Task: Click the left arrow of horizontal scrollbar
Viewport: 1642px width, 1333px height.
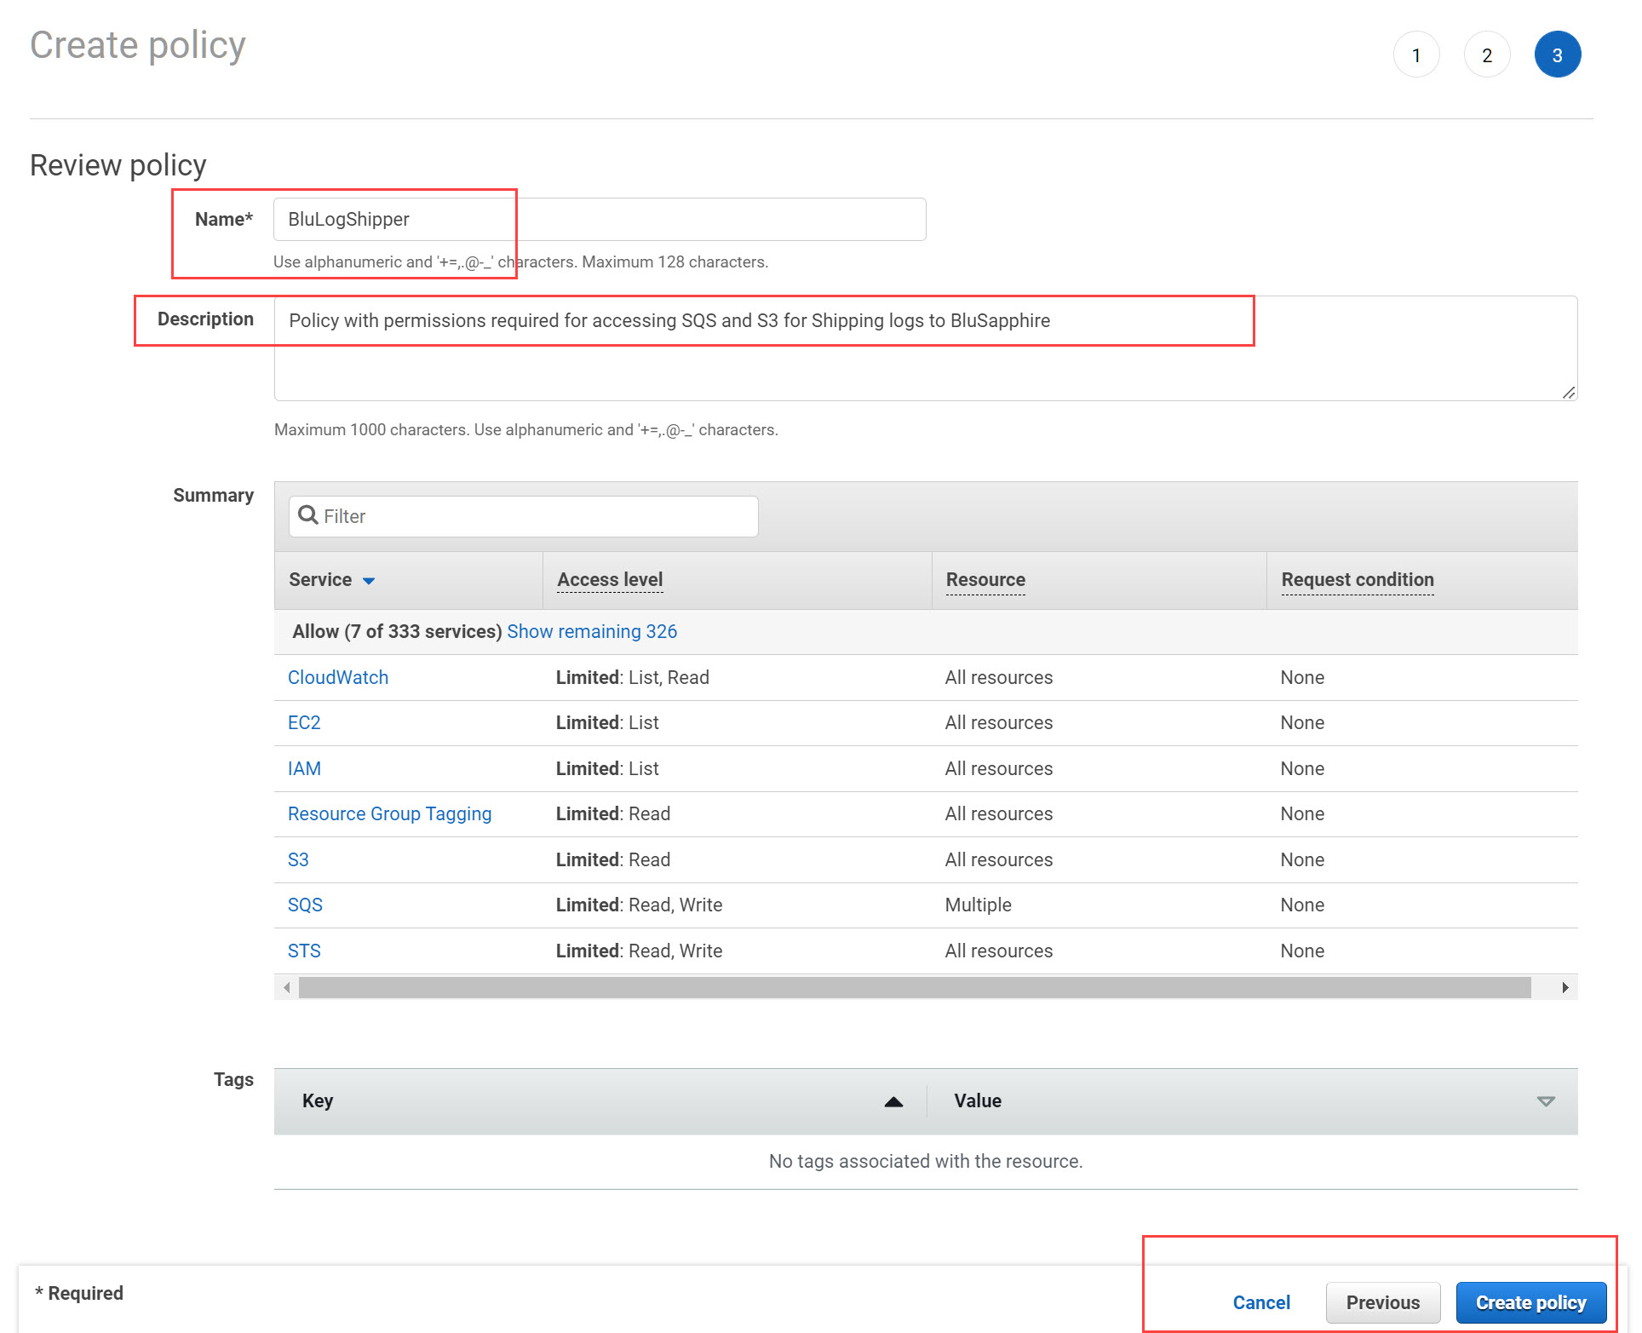Action: (287, 987)
